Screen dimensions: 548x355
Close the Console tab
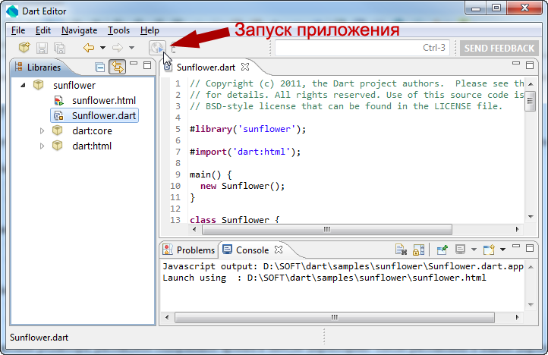click(279, 250)
